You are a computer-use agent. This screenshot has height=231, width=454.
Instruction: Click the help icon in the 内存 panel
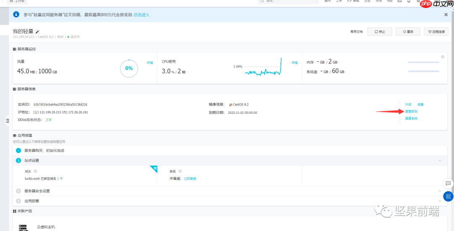tap(442, 57)
